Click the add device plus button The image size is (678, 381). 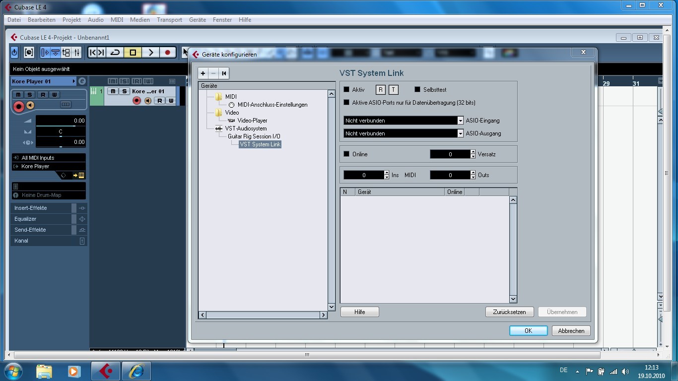[x=203, y=73]
